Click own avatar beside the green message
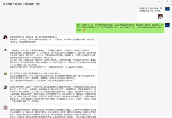The image size is (172, 118). point(168,26)
